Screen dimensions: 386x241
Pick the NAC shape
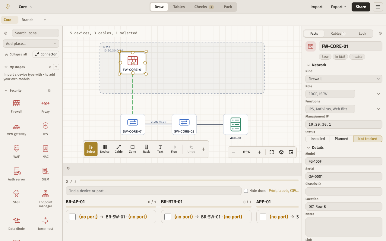click(46, 152)
